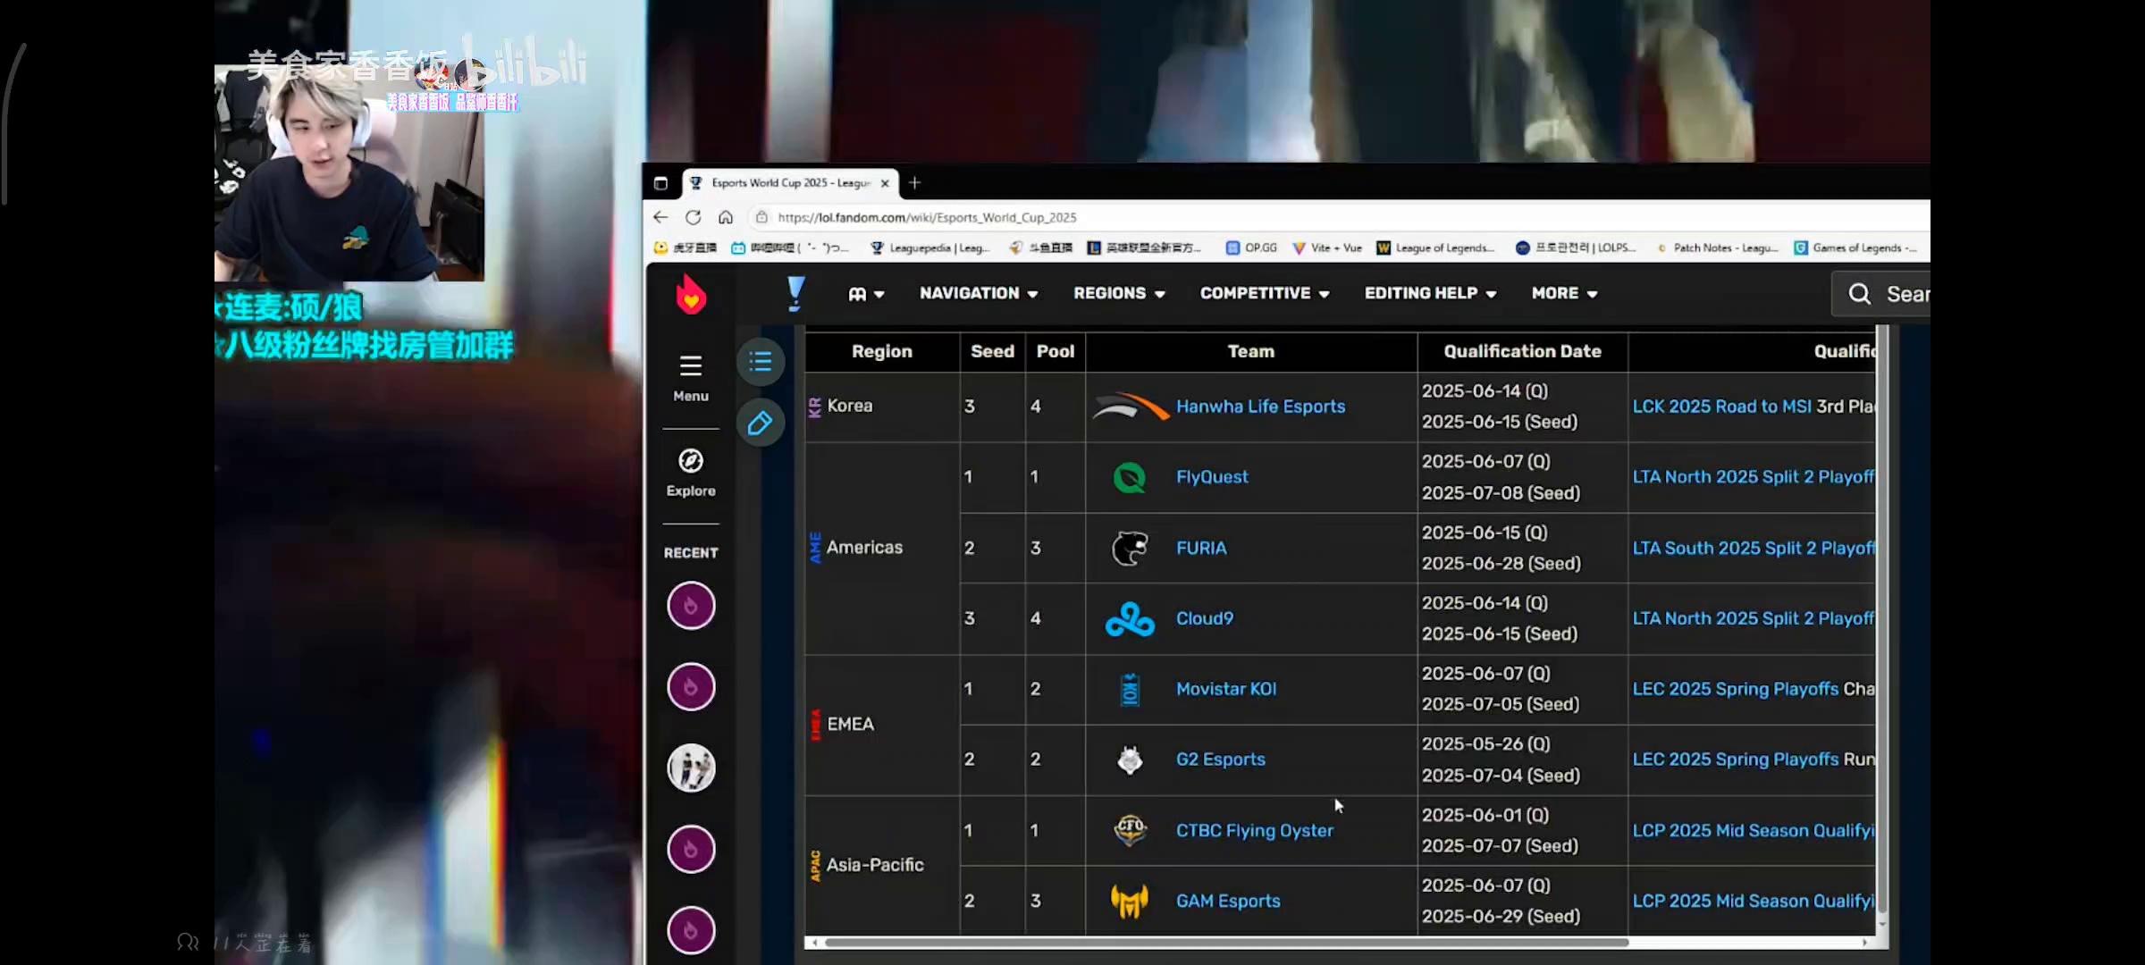
Task: Expand the NAVIGATION dropdown menu
Action: [979, 293]
